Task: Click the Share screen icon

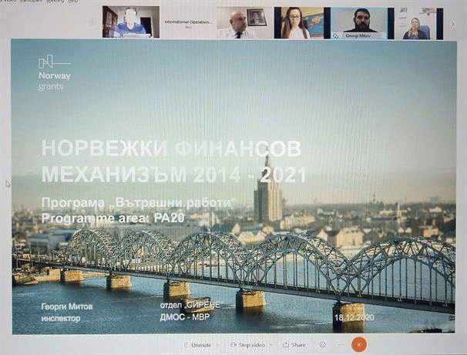Action: pos(286,345)
